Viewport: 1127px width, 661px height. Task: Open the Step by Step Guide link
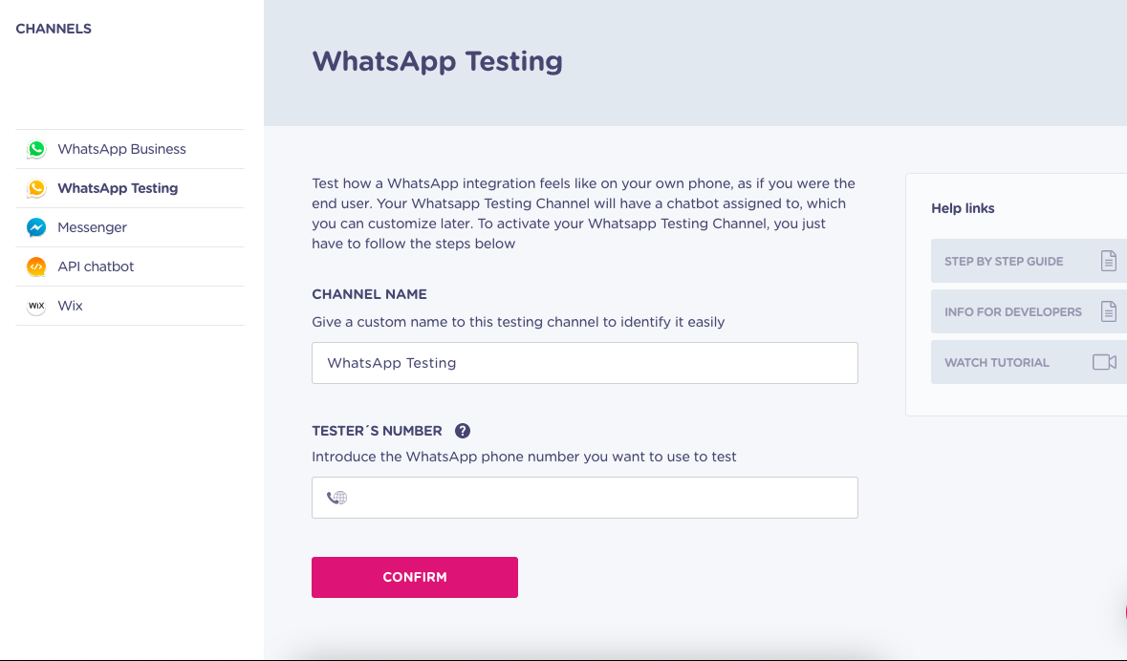[x=1029, y=261]
